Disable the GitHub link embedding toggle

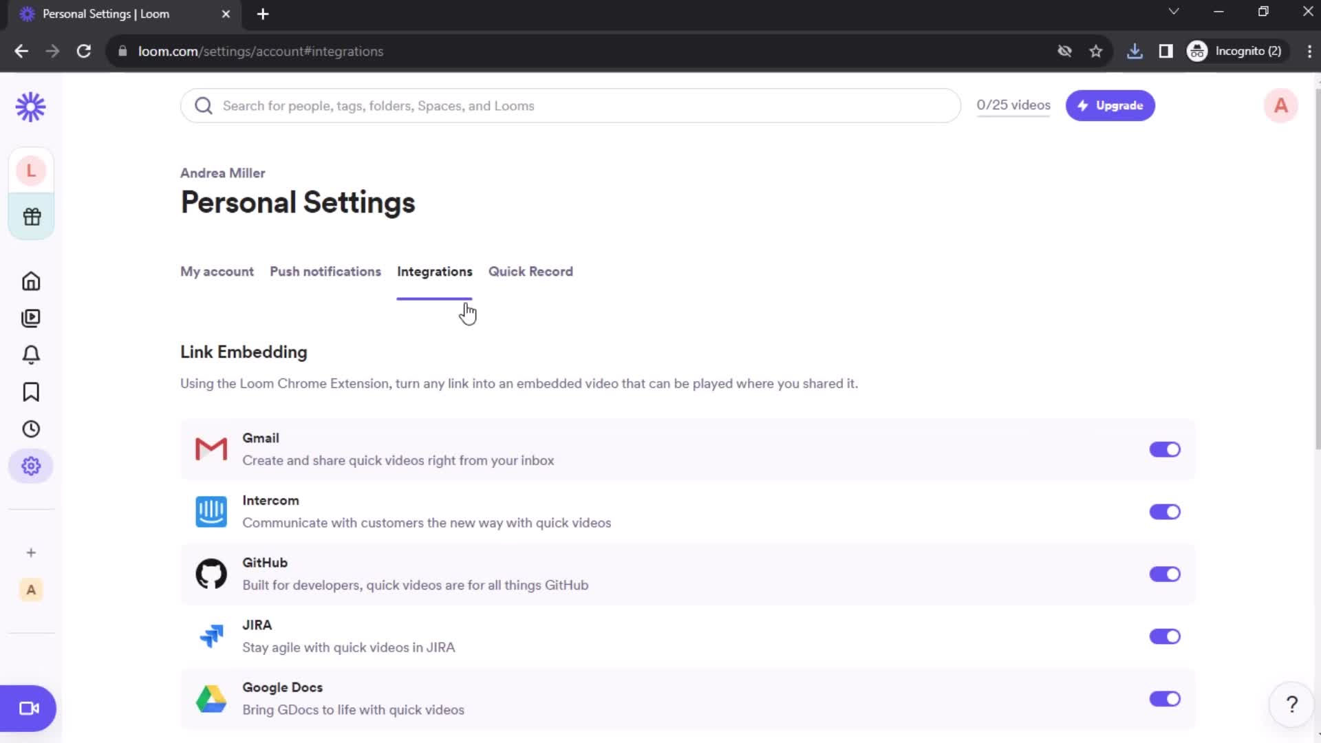(1165, 574)
